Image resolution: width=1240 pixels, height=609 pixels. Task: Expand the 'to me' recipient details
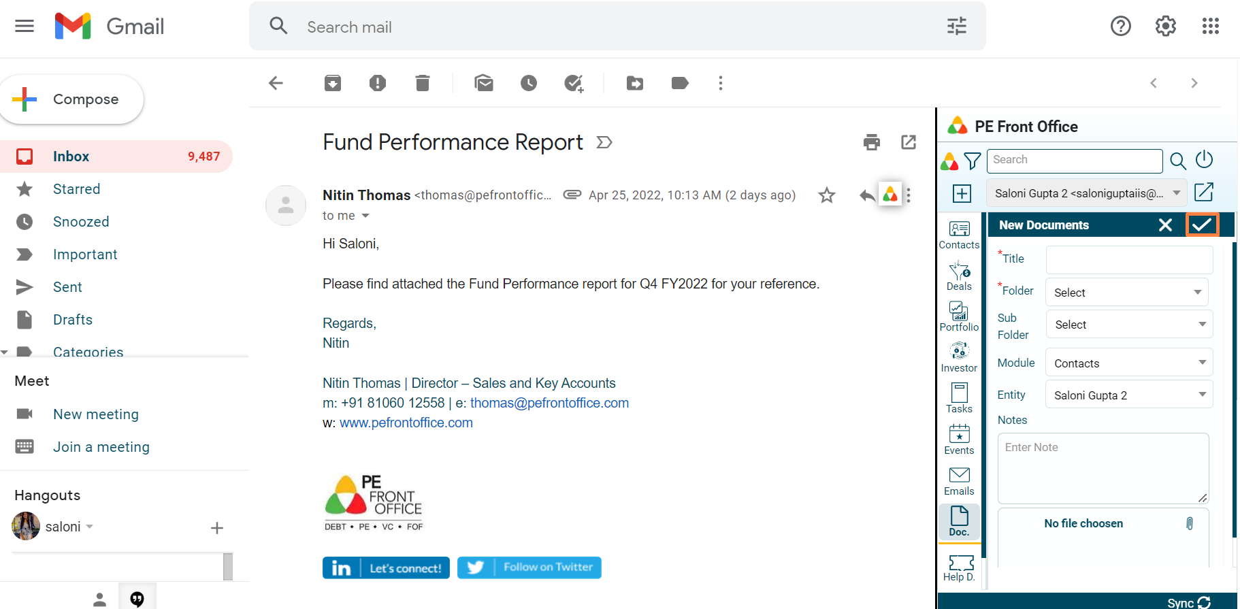coord(365,216)
